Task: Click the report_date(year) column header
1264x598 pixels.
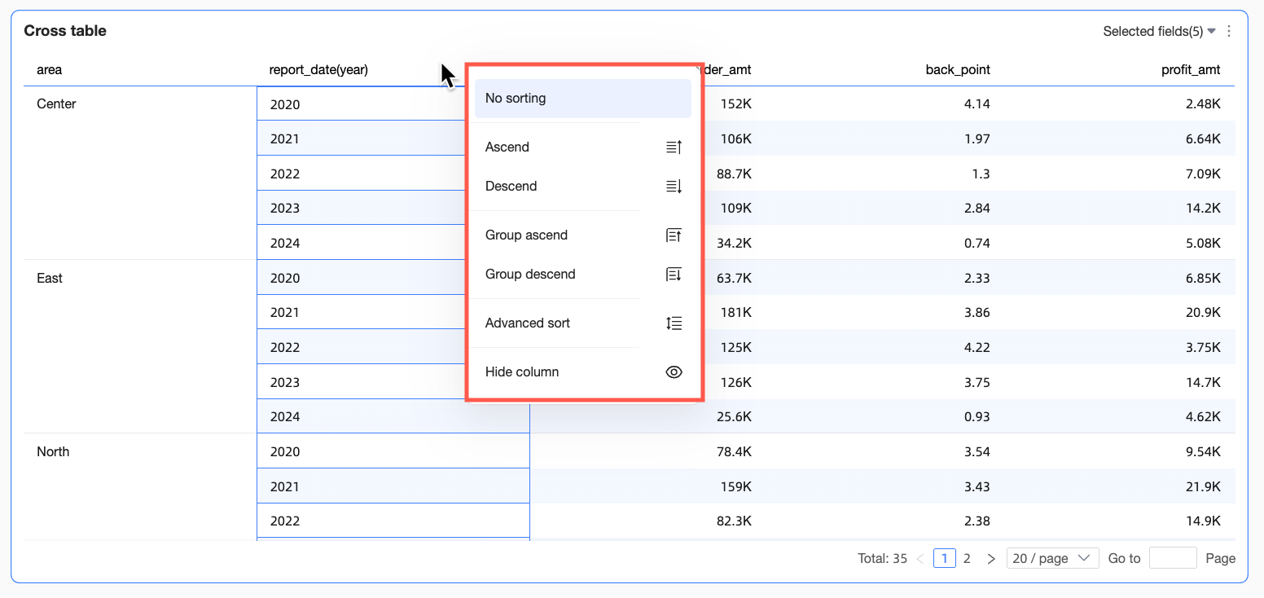Action: click(318, 70)
